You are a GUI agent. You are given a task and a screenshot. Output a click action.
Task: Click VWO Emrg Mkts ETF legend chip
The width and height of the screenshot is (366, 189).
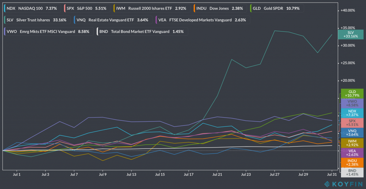click(48, 31)
